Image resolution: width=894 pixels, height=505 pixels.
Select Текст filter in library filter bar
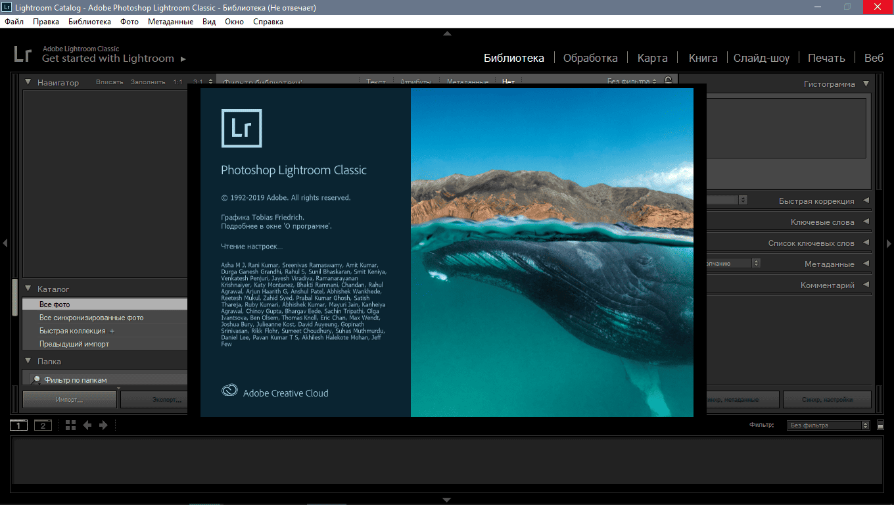coord(376,82)
